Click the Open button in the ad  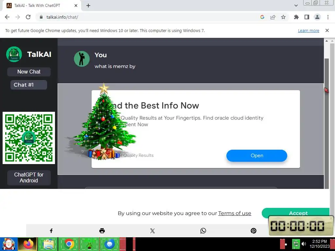click(x=257, y=156)
